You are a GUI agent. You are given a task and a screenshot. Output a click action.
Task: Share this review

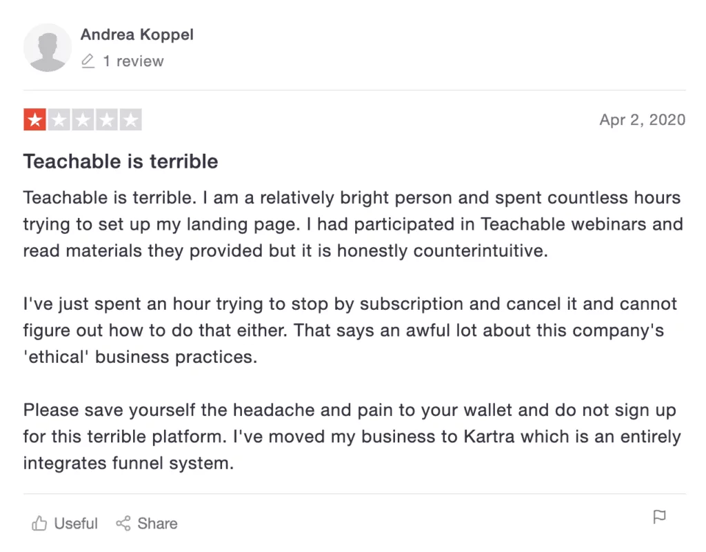tap(147, 523)
